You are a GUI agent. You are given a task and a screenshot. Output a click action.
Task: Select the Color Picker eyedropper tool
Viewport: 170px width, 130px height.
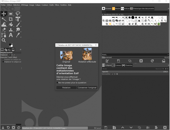point(18,35)
